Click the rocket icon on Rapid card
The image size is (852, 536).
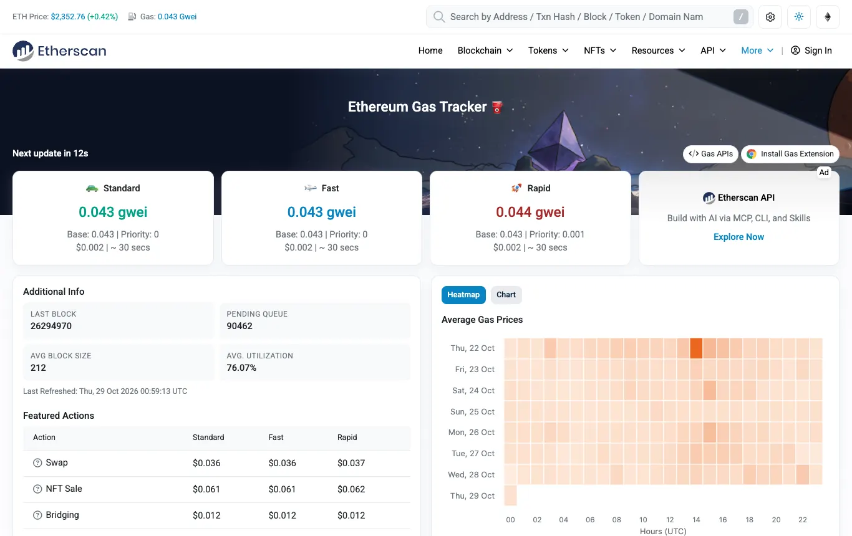pyautogui.click(x=516, y=188)
